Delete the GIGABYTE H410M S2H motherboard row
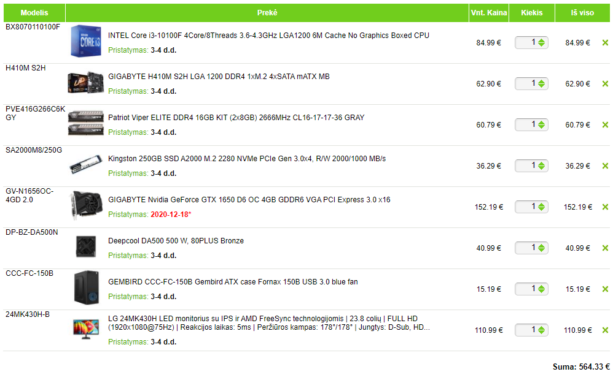 click(605, 84)
